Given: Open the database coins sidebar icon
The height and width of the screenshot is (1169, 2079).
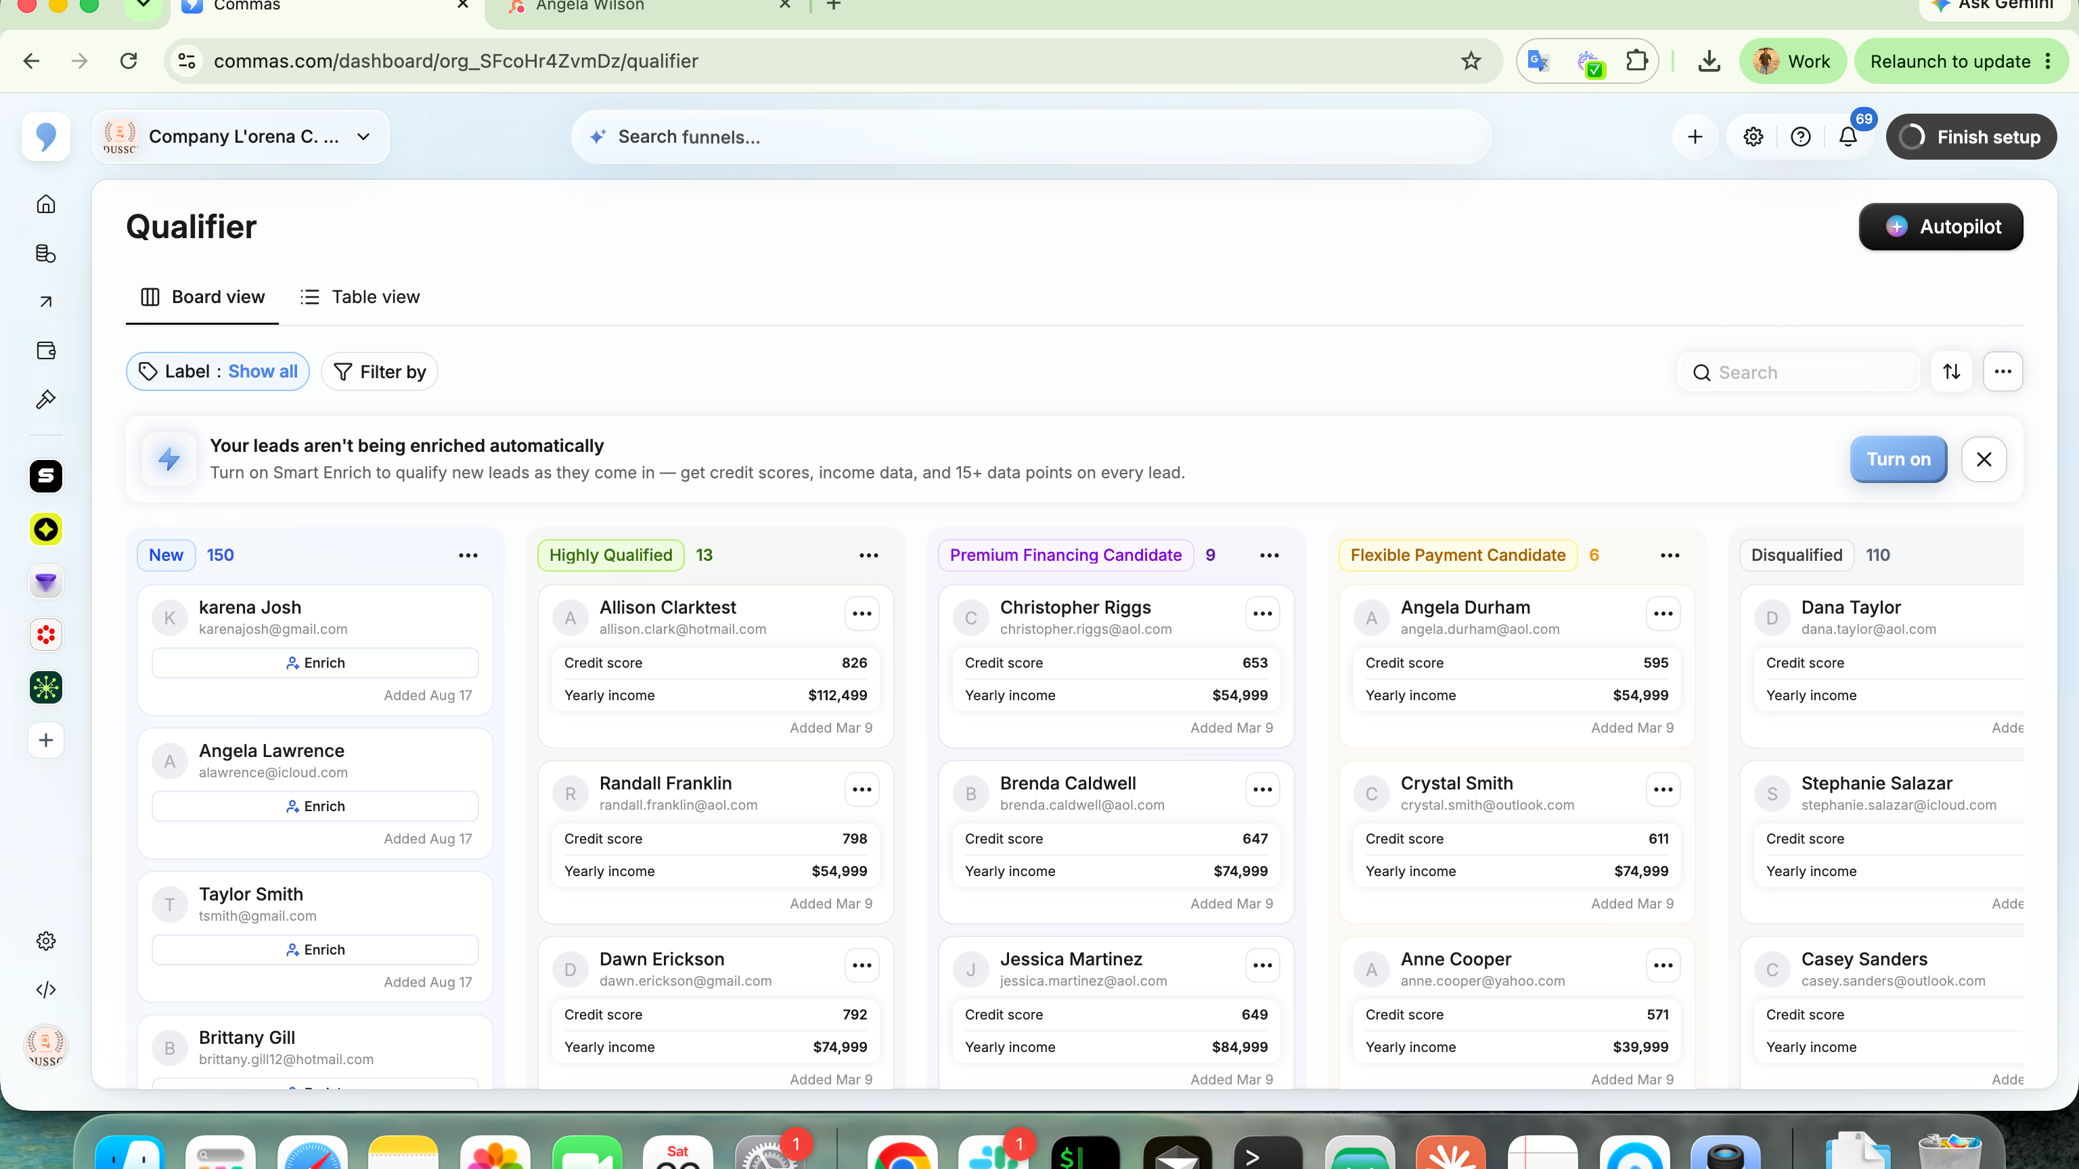Looking at the screenshot, I should pos(46,253).
